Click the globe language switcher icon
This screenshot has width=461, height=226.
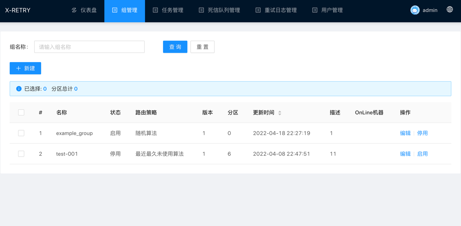pos(449,10)
